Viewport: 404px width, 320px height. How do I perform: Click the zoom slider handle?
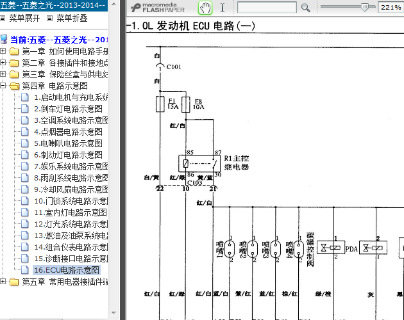coord(365,7)
